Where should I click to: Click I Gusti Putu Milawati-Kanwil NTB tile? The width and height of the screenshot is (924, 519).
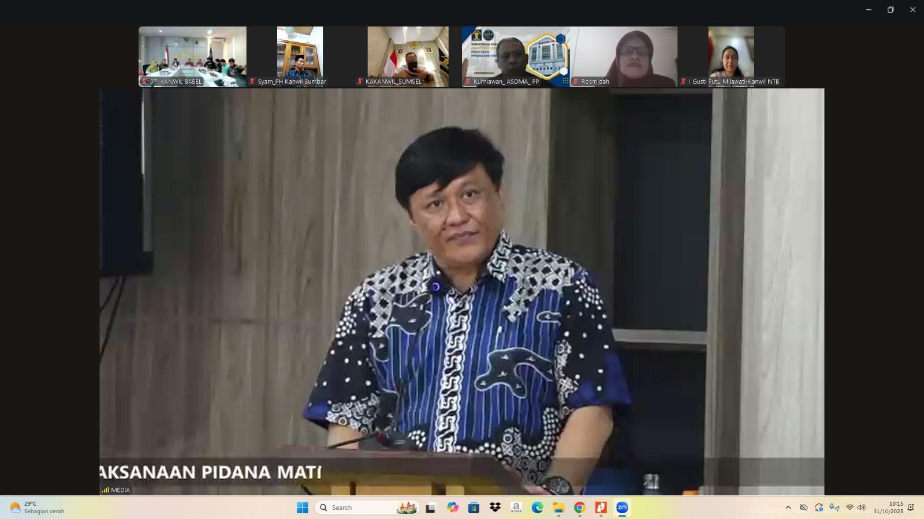(731, 57)
